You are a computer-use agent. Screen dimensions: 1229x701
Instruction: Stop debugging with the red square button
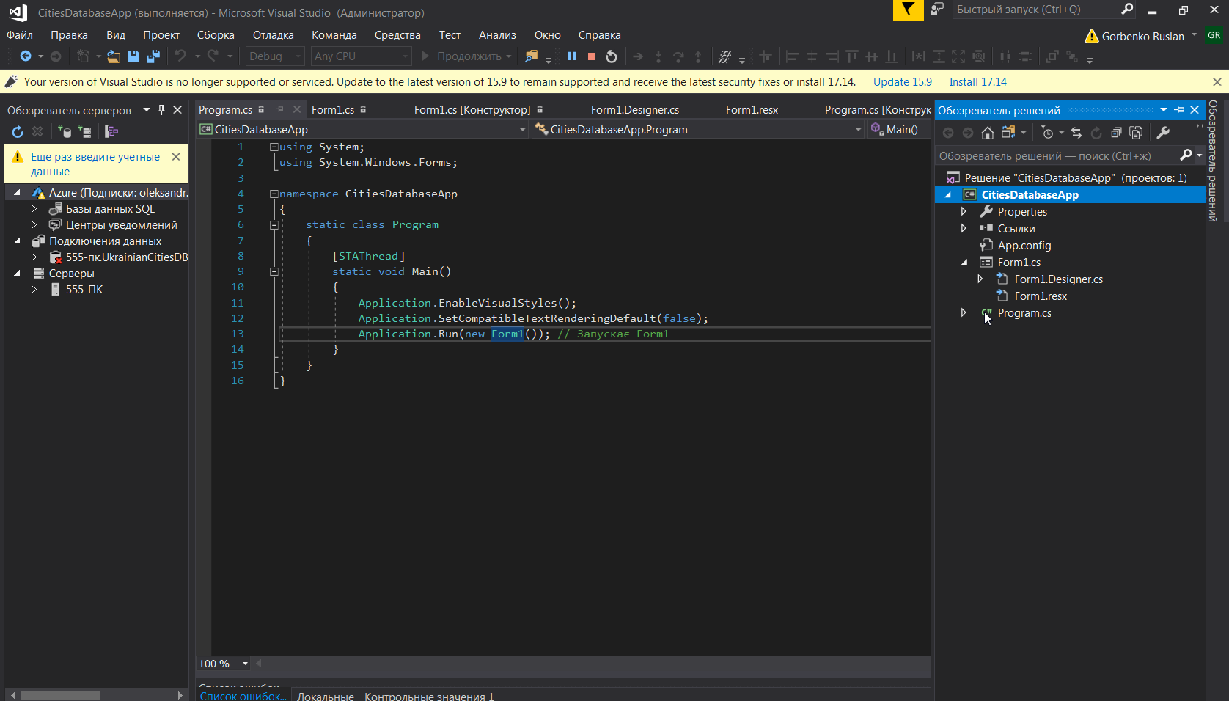coord(592,56)
